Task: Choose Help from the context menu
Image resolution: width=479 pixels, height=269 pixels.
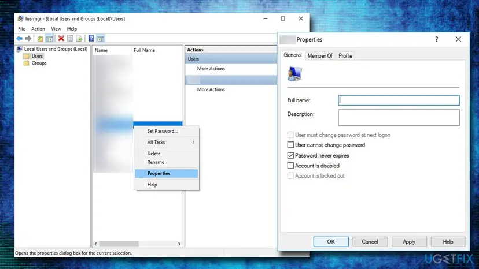Action: tap(167, 185)
